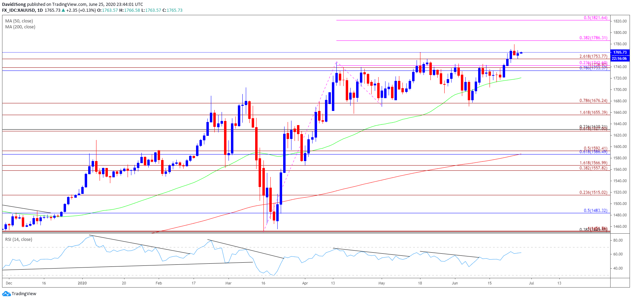Click the May label on time axis
The image size is (632, 300).
(382, 283)
